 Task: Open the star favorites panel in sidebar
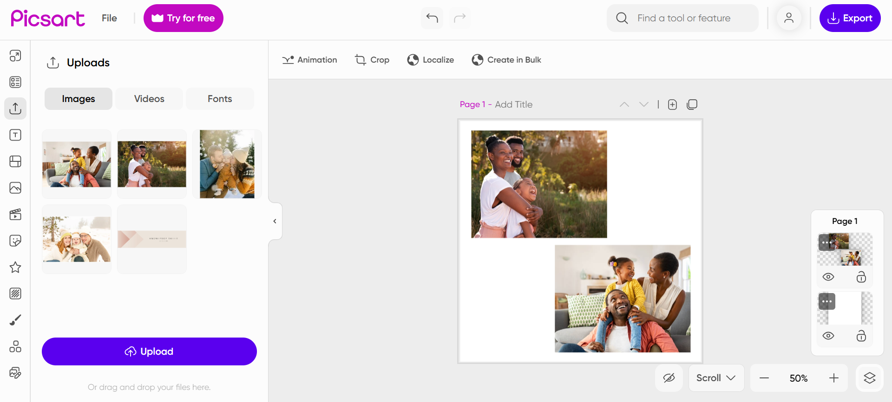pyautogui.click(x=15, y=267)
